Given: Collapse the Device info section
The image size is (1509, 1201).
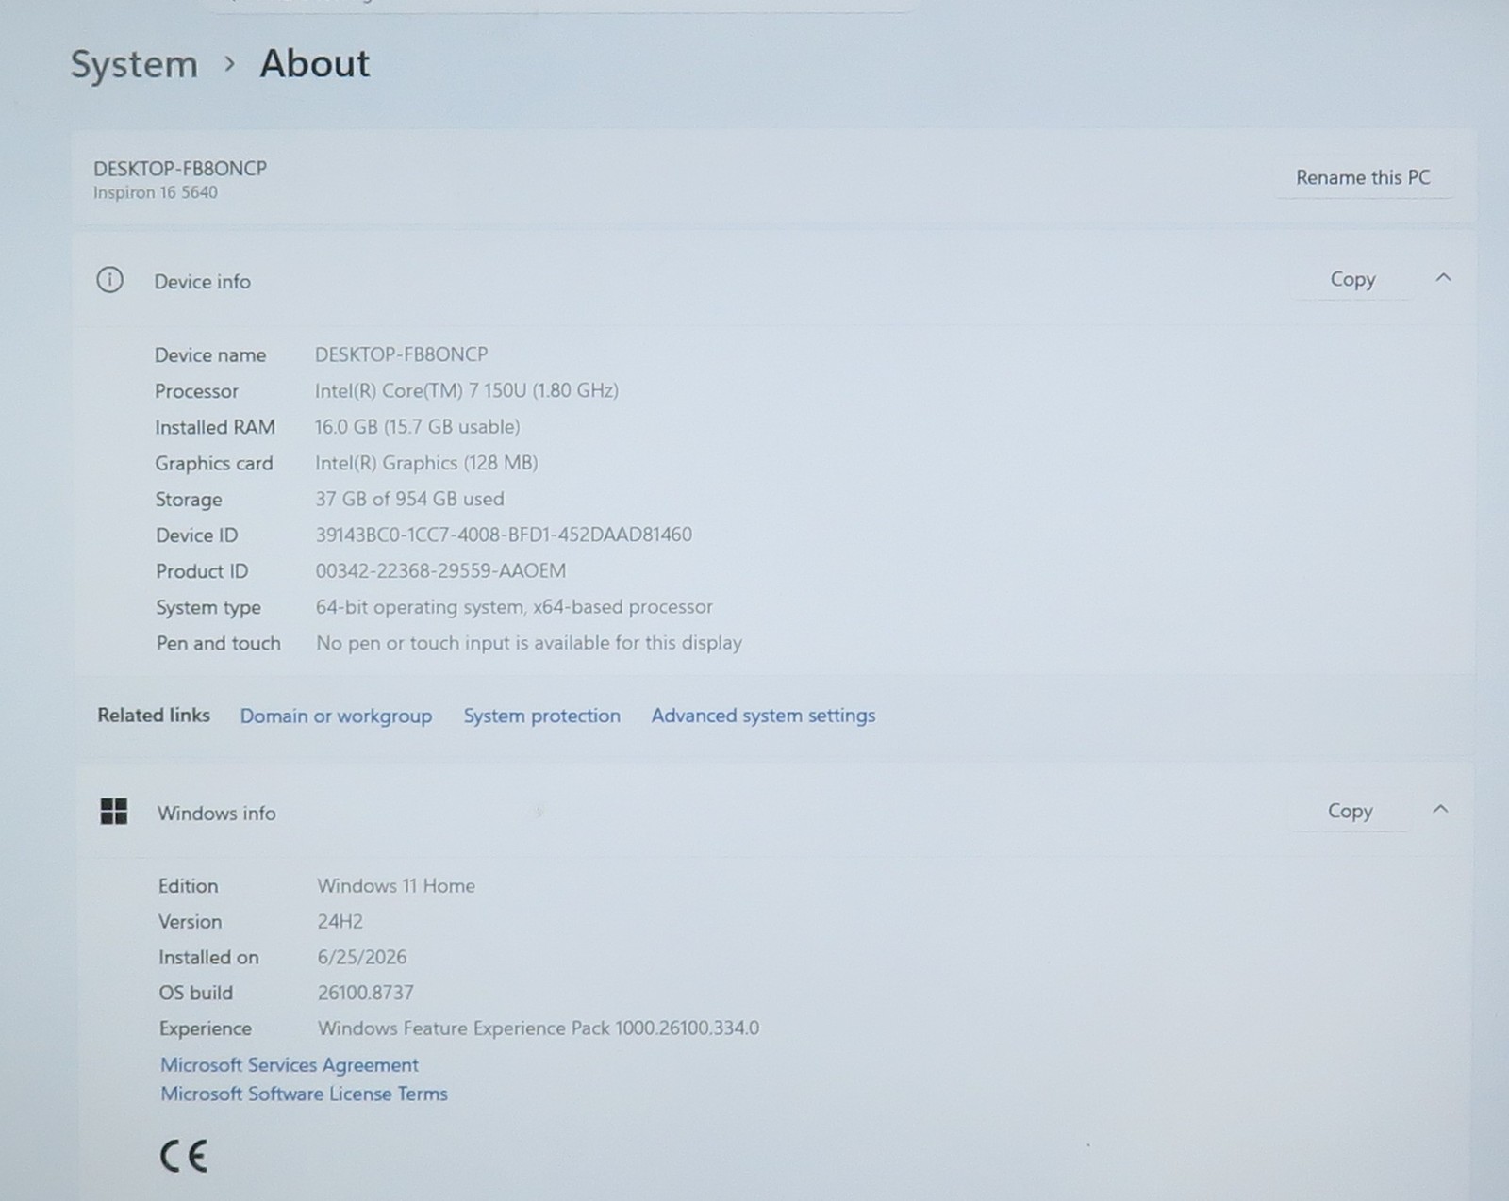Looking at the screenshot, I should [1443, 278].
